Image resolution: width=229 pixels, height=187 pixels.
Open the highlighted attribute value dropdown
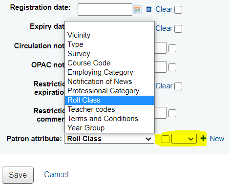pos(184,139)
